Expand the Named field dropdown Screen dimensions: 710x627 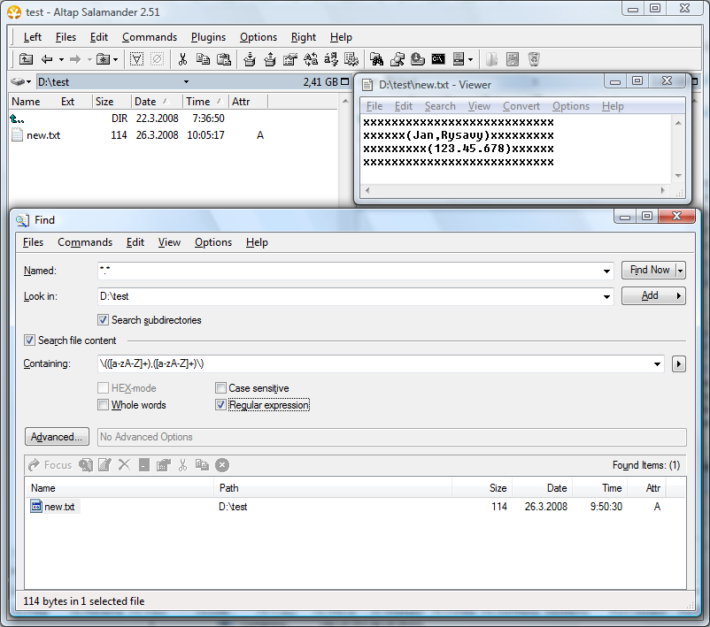pyautogui.click(x=606, y=271)
